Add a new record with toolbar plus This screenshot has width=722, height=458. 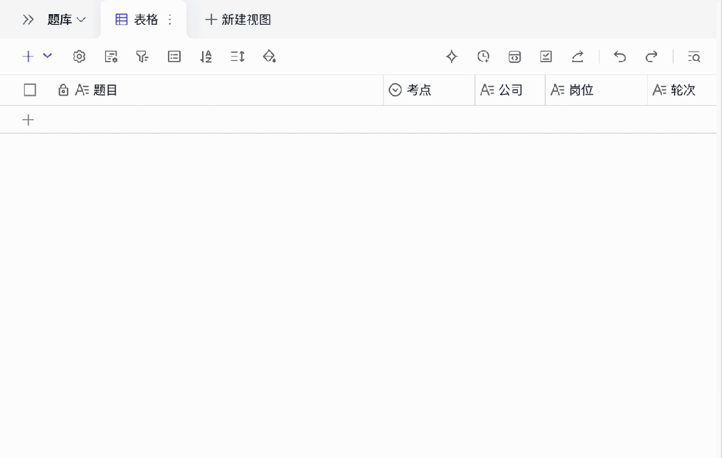click(x=28, y=56)
